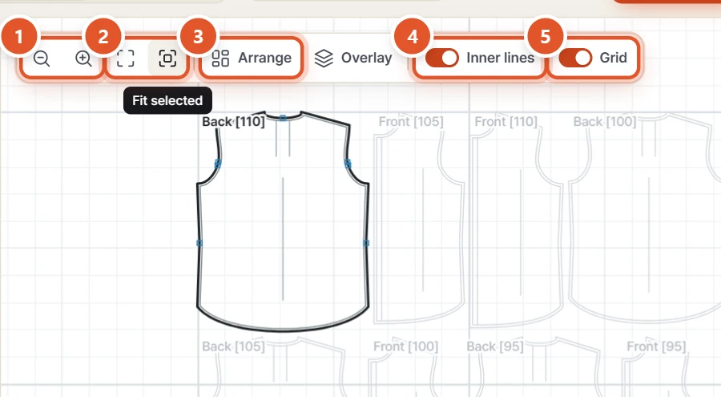This screenshot has width=721, height=397.
Task: Click the Back [110] label
Action: coord(234,122)
